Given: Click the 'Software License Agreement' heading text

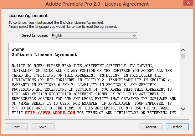Looking at the screenshot, I should pos(44,55).
